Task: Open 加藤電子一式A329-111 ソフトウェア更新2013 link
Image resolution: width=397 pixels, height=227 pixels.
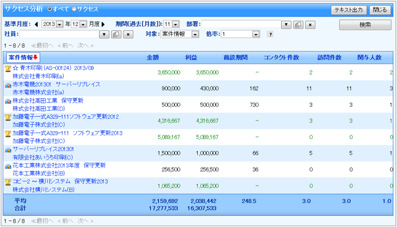Action: click(x=68, y=133)
